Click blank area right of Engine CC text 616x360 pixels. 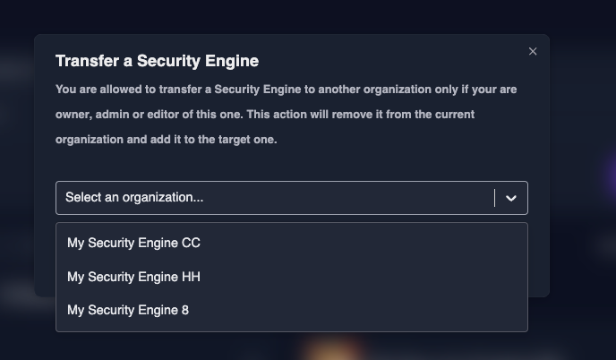pos(358,243)
